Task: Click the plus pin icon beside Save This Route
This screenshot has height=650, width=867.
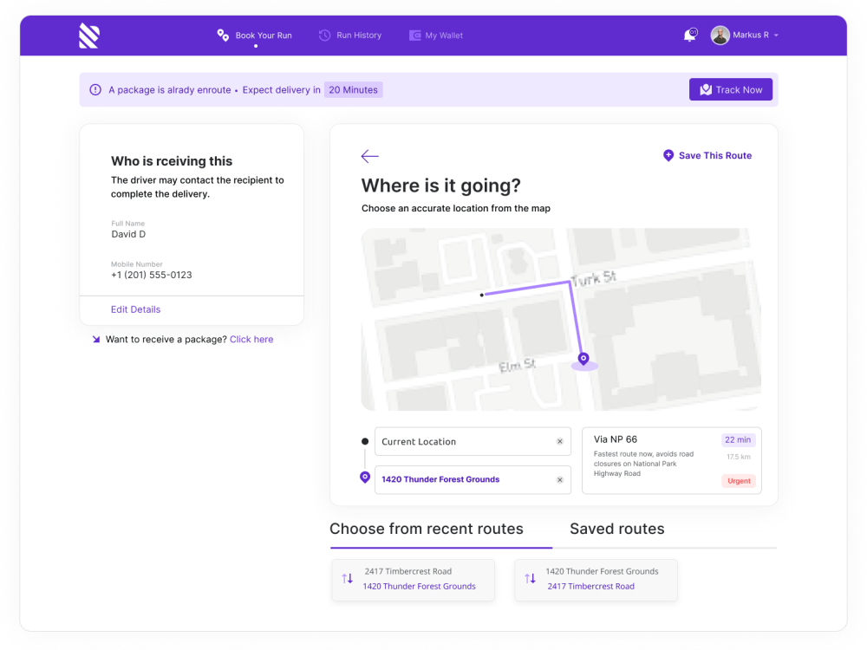Action: (668, 155)
